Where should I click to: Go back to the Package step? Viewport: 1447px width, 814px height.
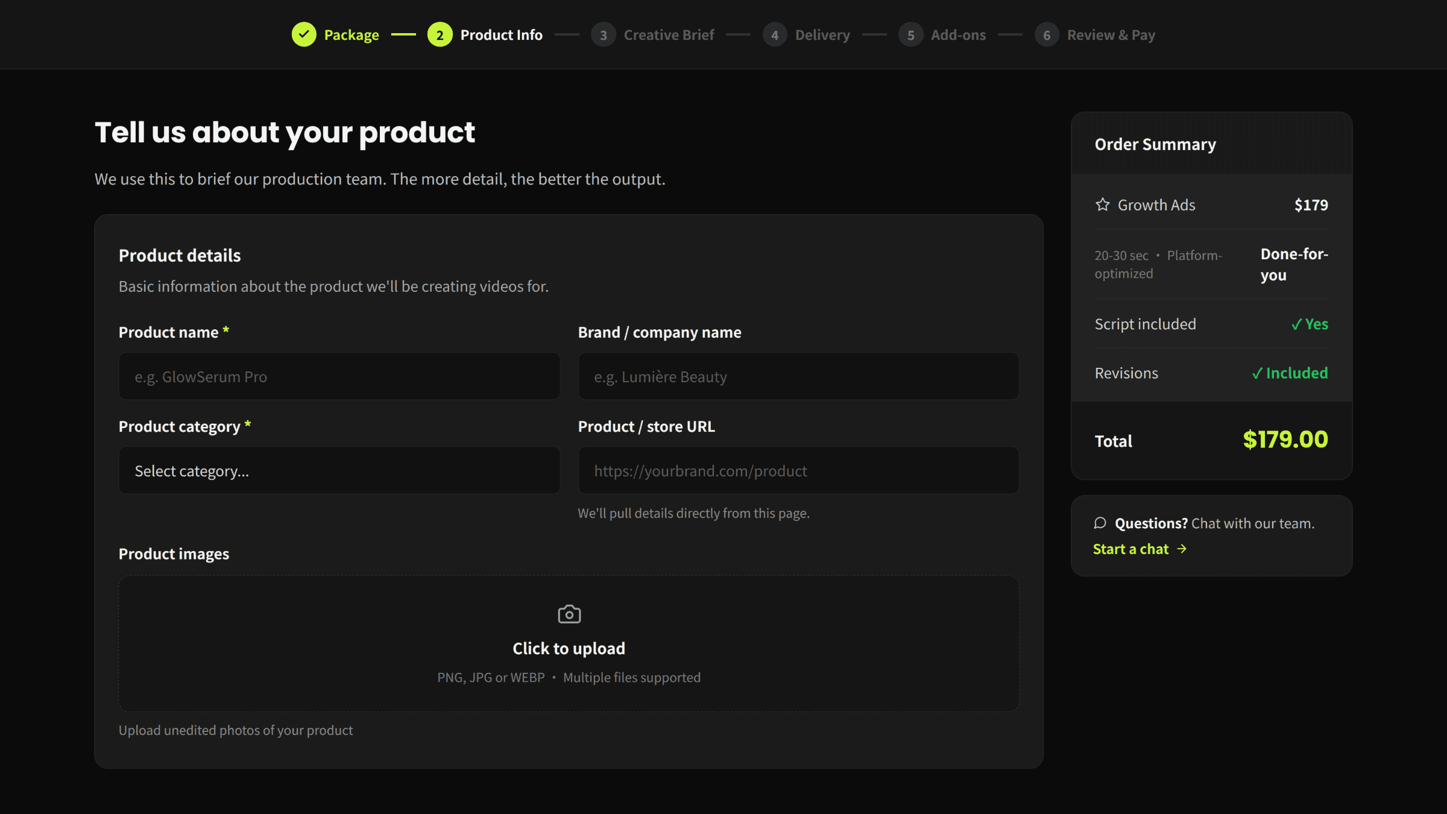pyautogui.click(x=352, y=35)
